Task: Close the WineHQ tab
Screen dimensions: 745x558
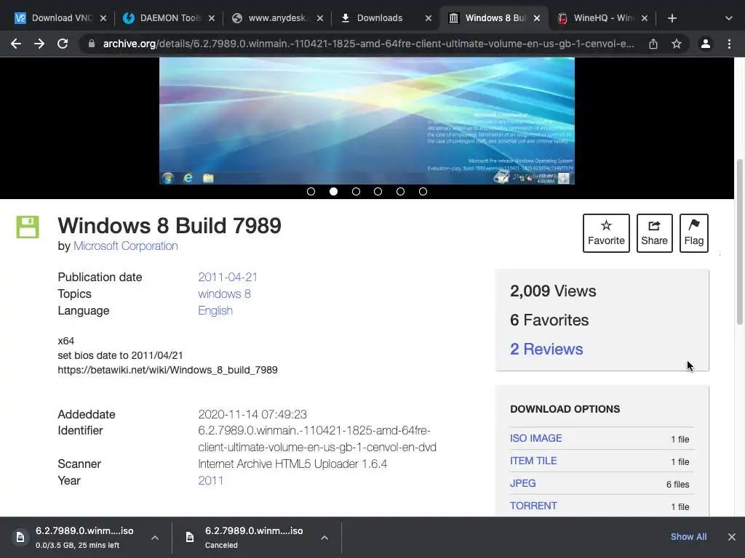Action: [645, 18]
